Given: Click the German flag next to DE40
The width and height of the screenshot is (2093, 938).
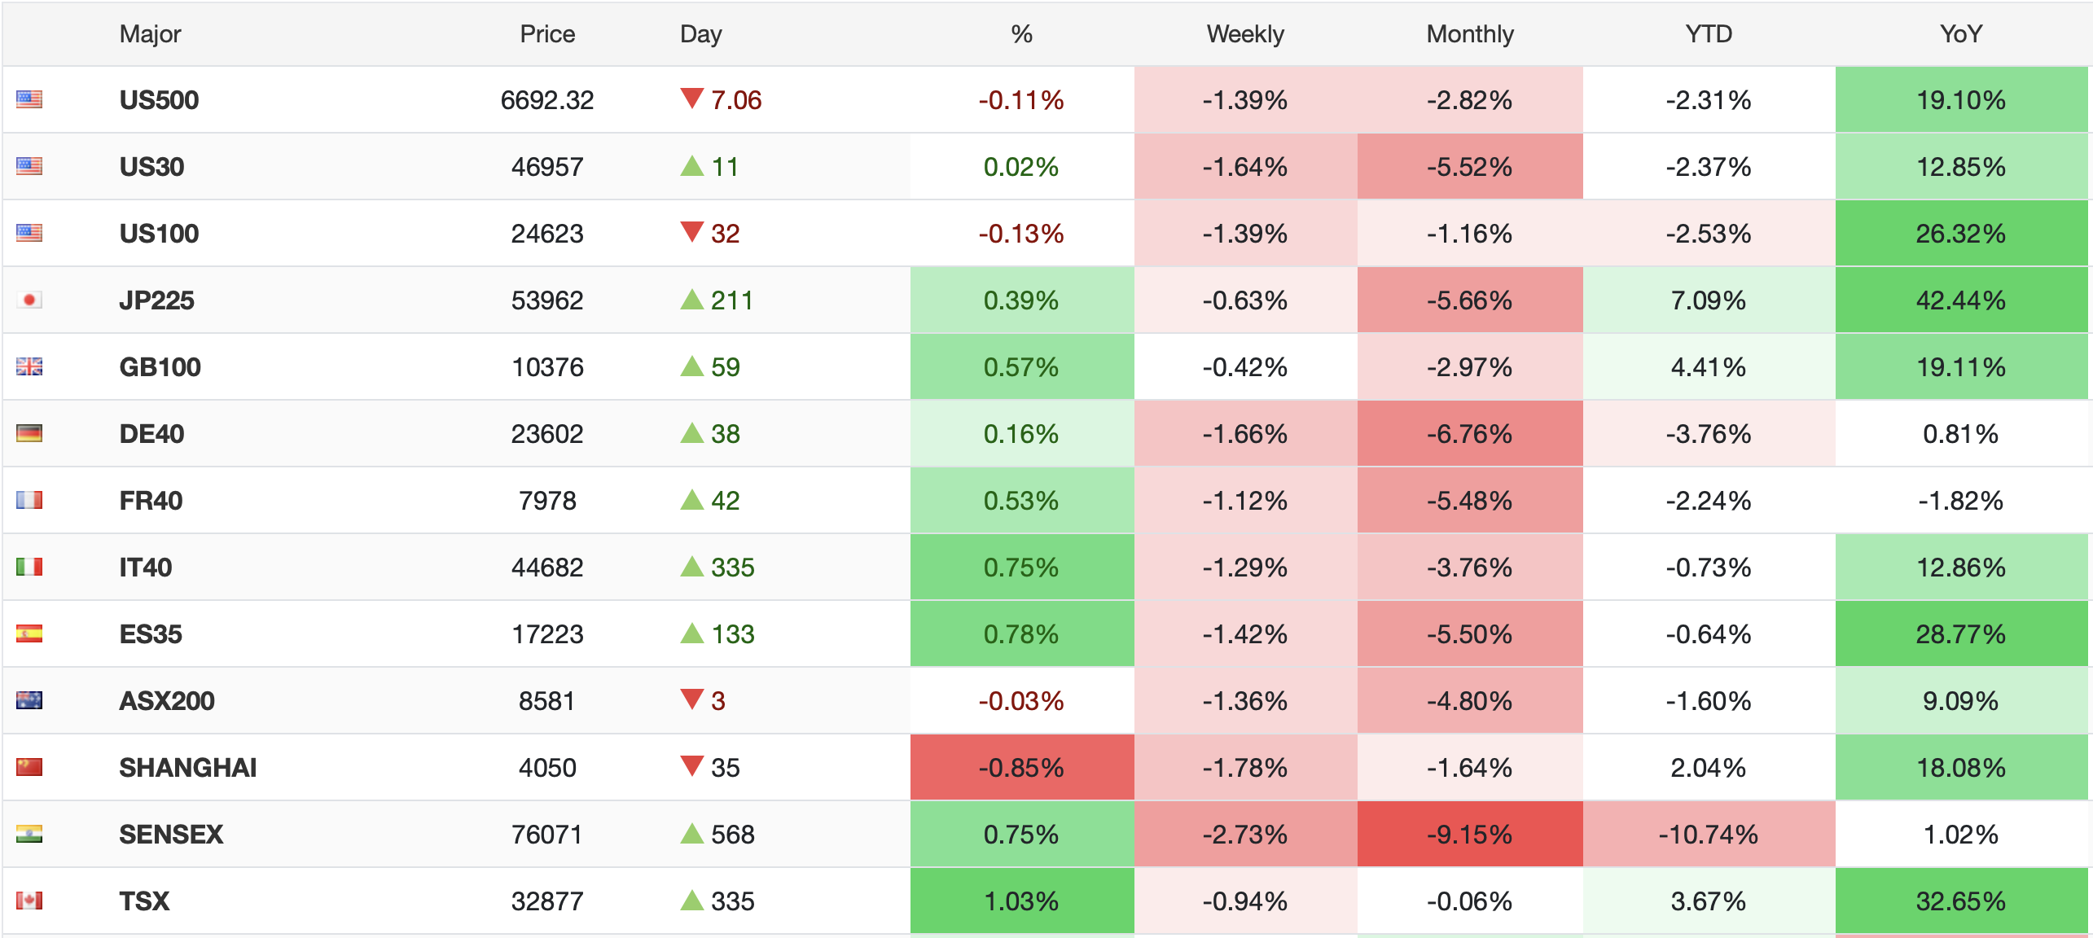Looking at the screenshot, I should [x=29, y=434].
